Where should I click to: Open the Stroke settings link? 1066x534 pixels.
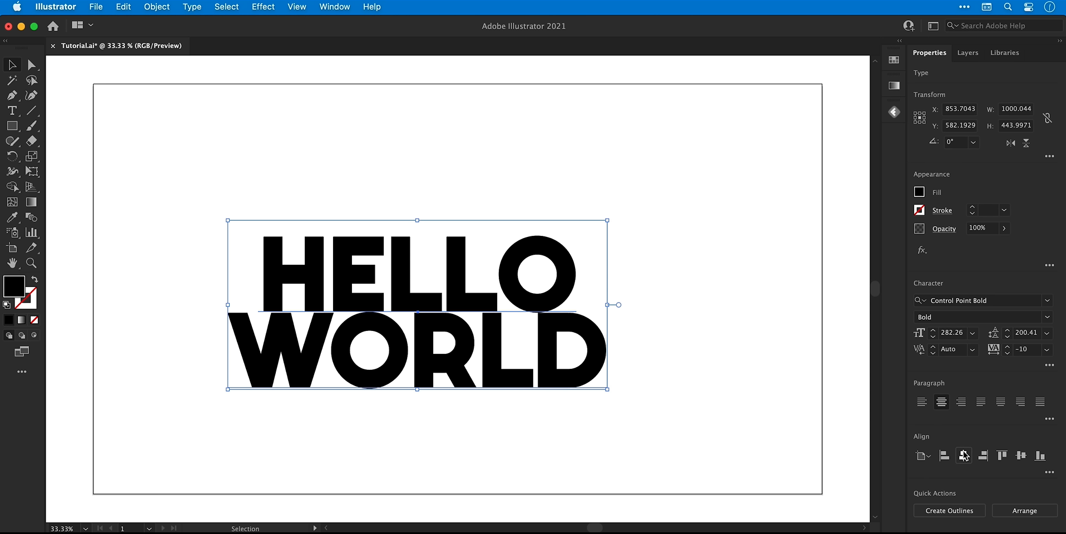(x=942, y=210)
